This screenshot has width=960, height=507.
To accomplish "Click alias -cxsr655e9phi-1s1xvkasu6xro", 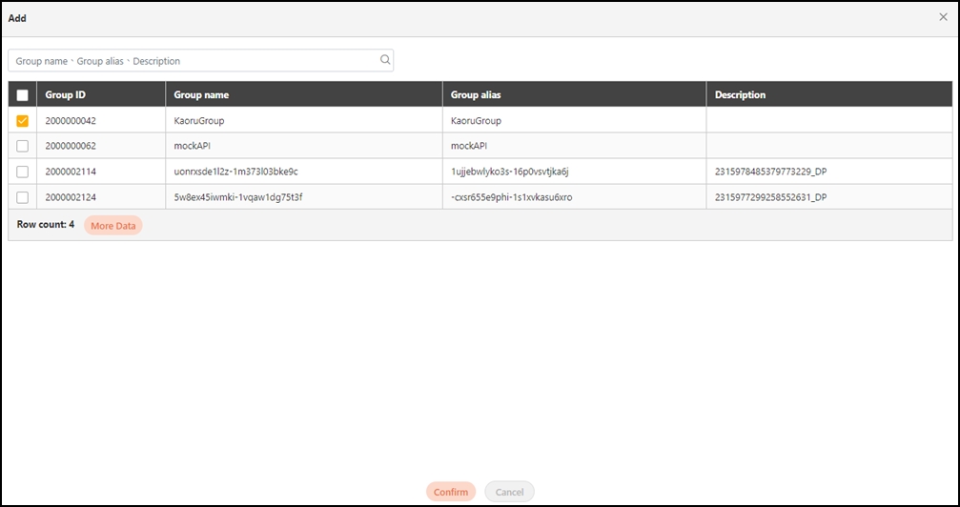I will point(511,197).
